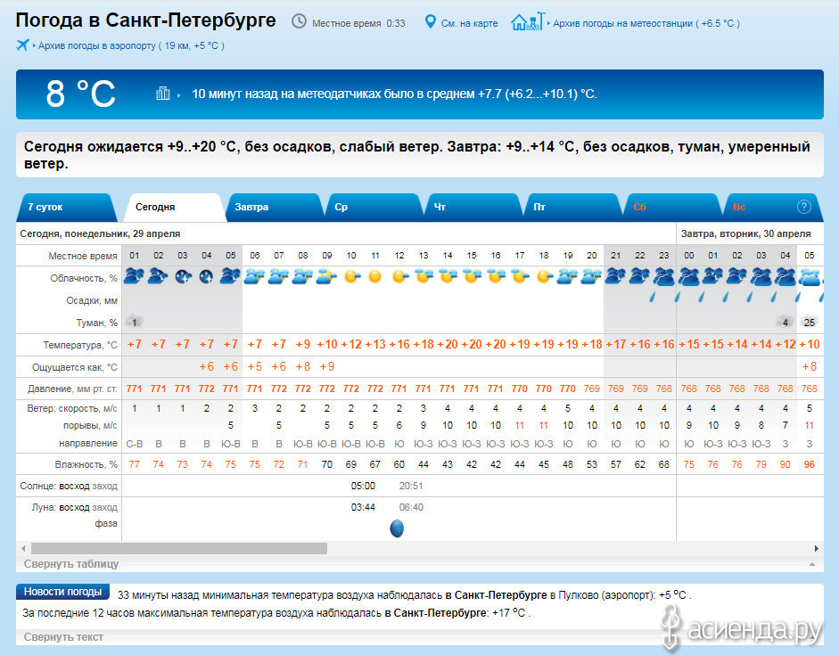Click the 8 °C current temperature

click(x=80, y=94)
